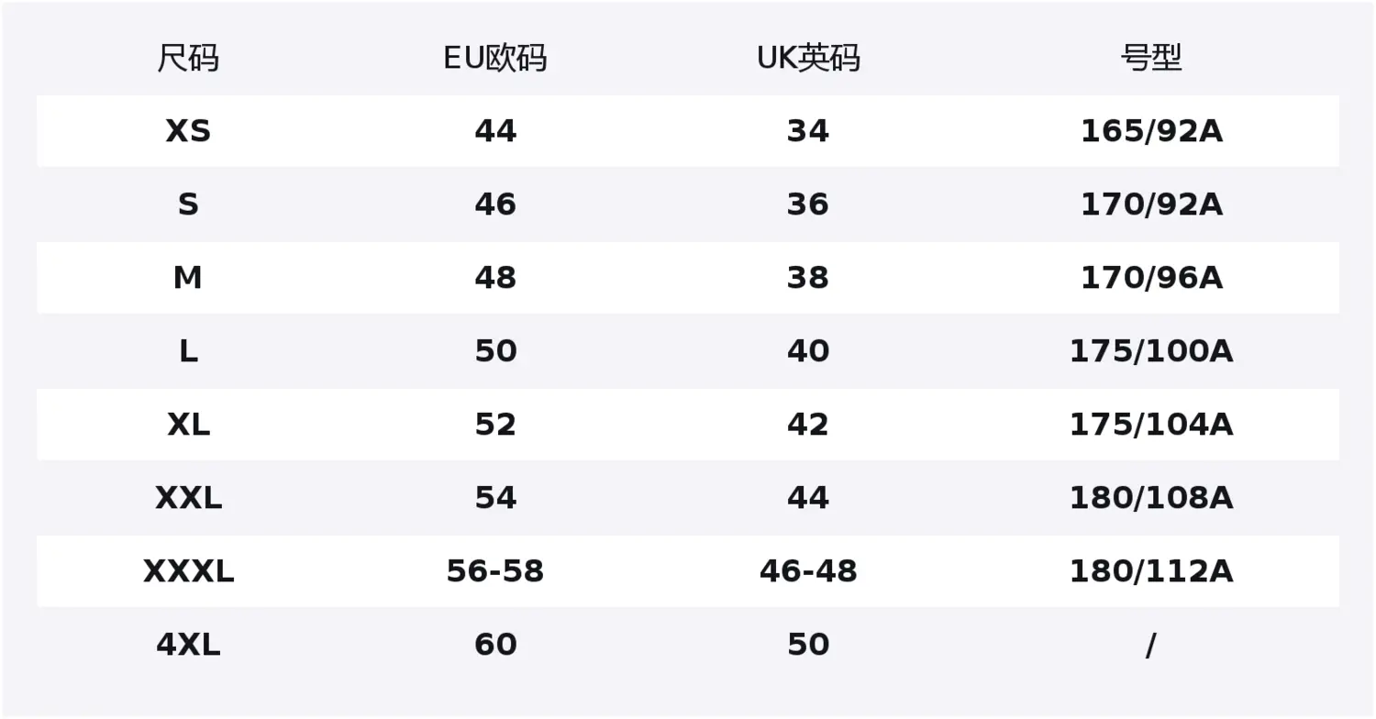Click the 号型 column header
This screenshot has width=1376, height=719.
point(1151,58)
